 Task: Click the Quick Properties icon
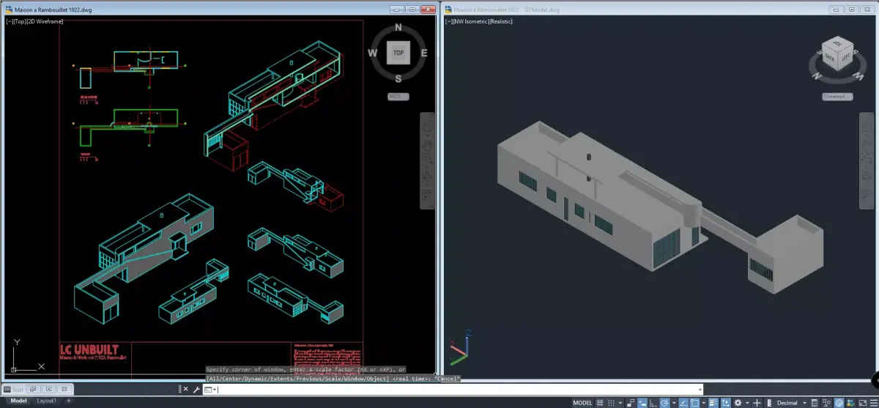pyautogui.click(x=815, y=402)
